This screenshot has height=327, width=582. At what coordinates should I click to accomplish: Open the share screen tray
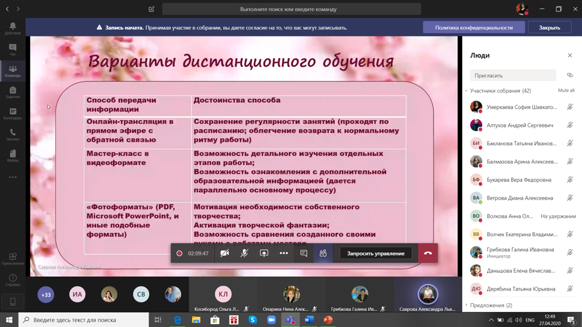click(x=264, y=253)
